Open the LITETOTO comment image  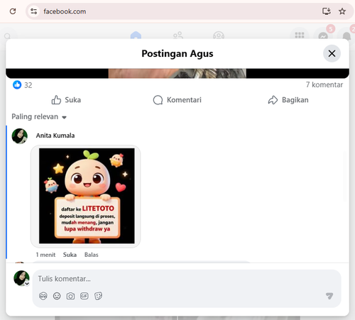click(x=86, y=196)
